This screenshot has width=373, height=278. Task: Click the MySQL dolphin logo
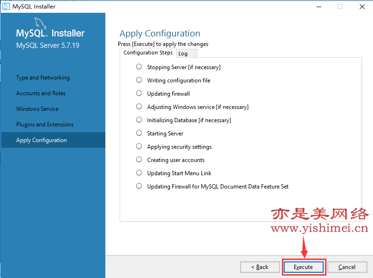[x=41, y=24]
